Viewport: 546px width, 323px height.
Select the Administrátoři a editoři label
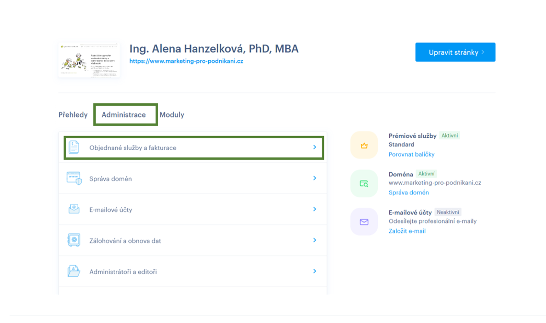123,272
